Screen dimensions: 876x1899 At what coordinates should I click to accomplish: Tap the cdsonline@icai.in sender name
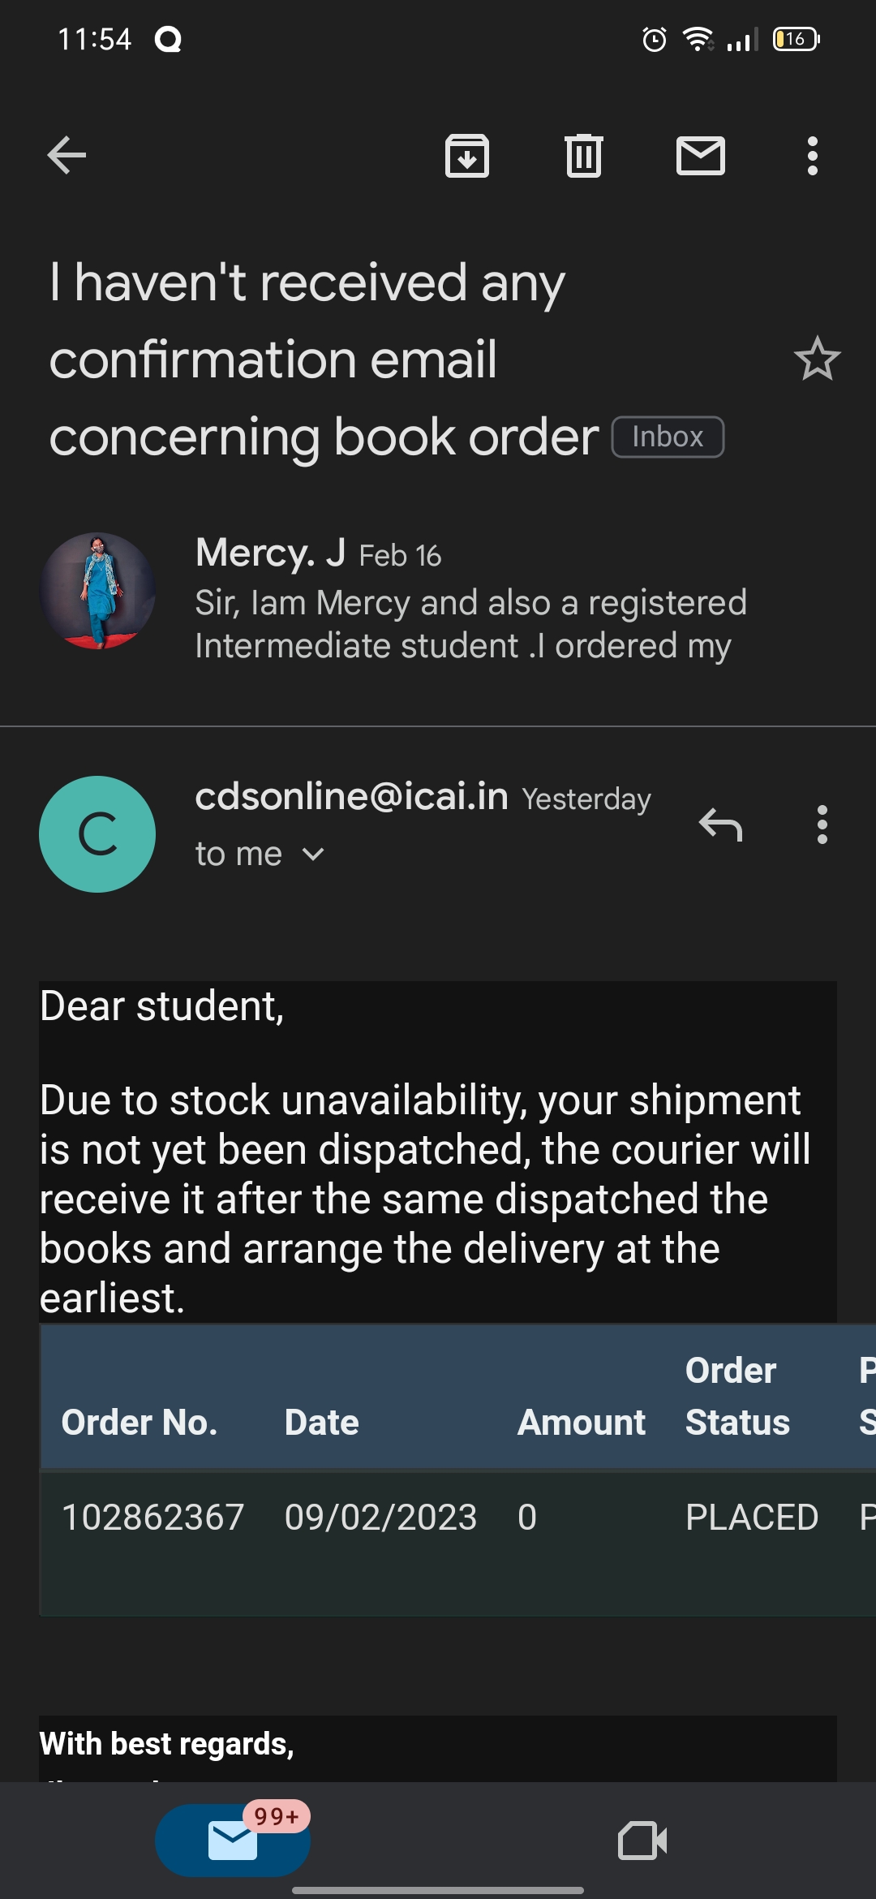click(x=351, y=796)
